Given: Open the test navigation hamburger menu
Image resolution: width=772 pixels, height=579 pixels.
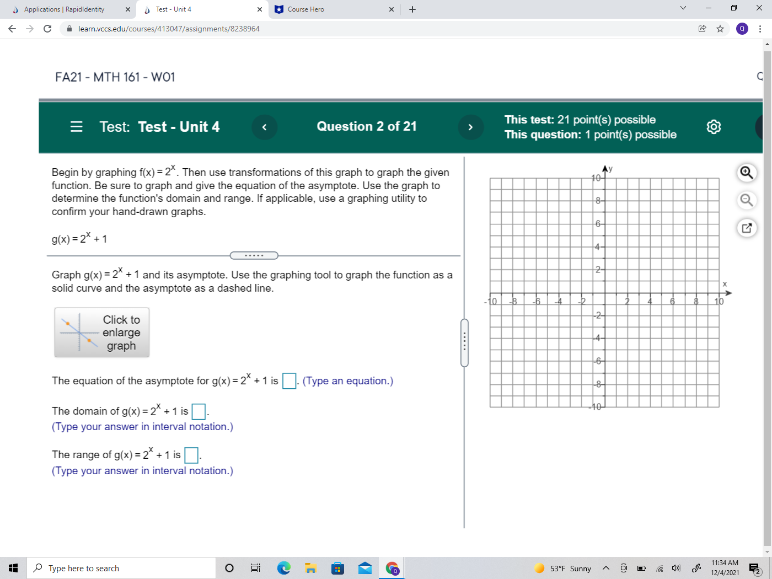Looking at the screenshot, I should [77, 127].
